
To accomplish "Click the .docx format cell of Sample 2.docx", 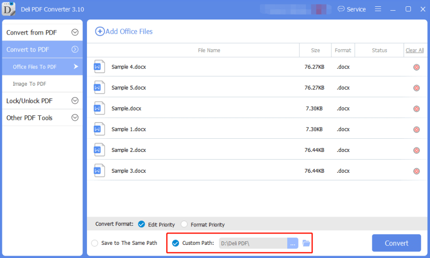I will point(343,150).
